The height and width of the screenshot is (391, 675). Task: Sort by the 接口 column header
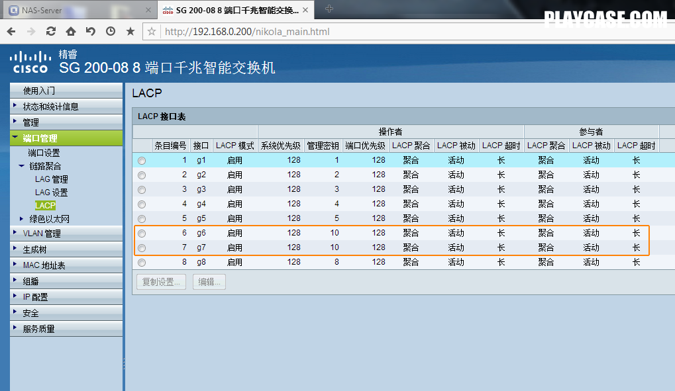[201, 146]
